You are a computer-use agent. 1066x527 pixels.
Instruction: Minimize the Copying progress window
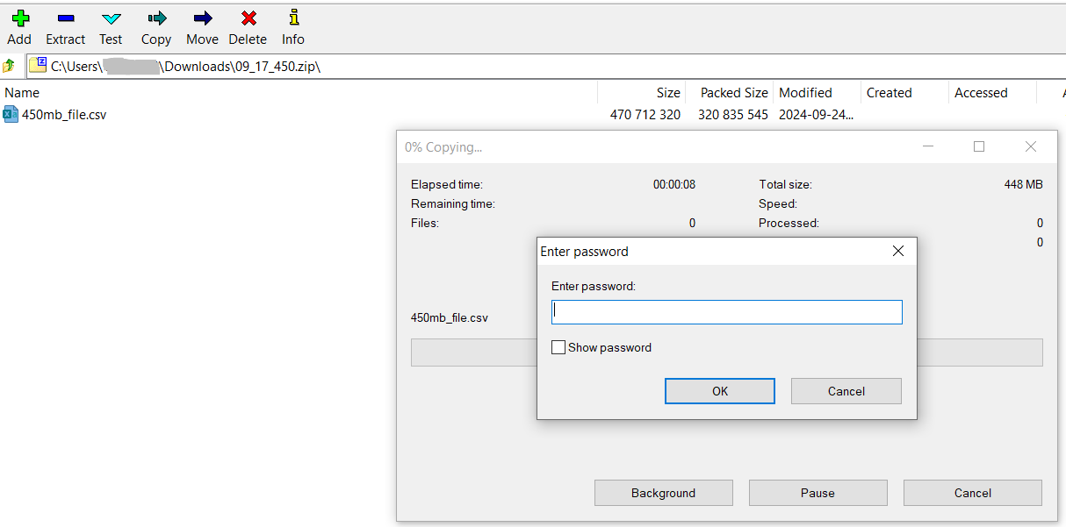tap(927, 147)
